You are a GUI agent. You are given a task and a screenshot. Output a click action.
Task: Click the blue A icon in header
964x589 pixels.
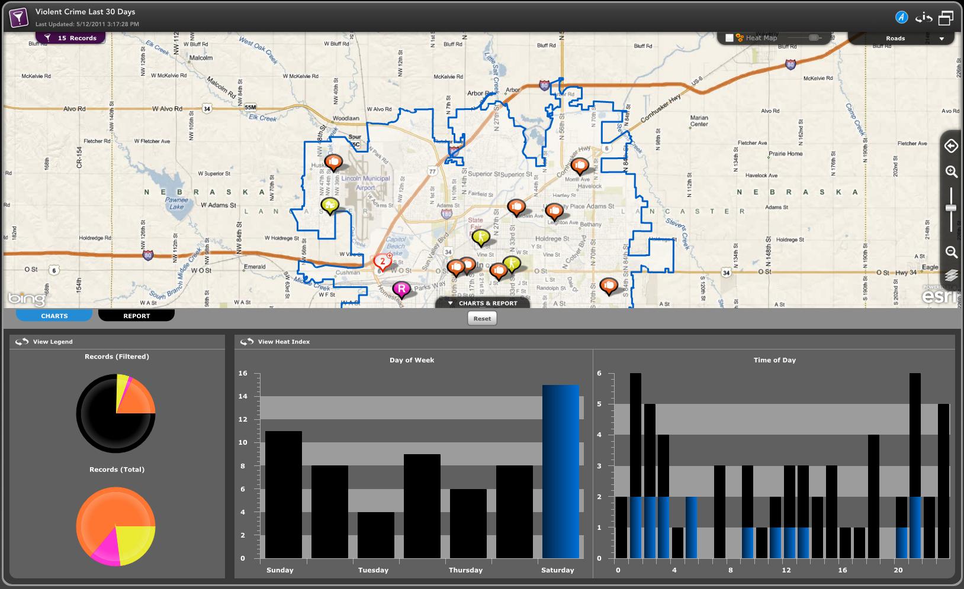click(901, 18)
